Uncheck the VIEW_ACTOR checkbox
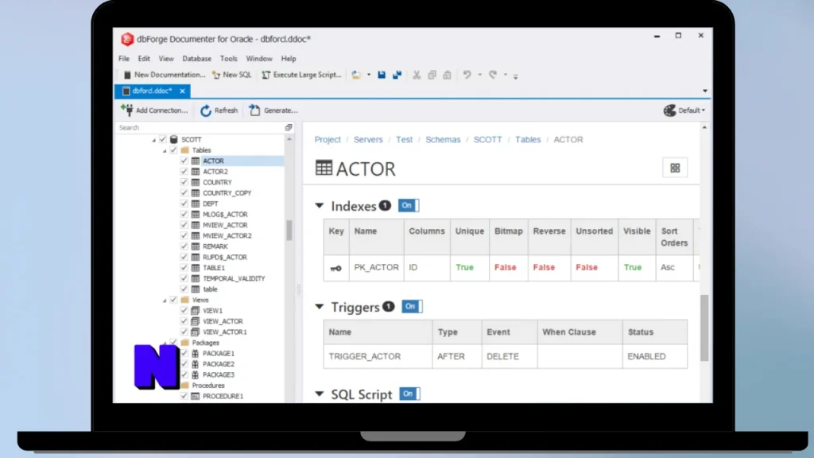The image size is (814, 458). coord(184,321)
